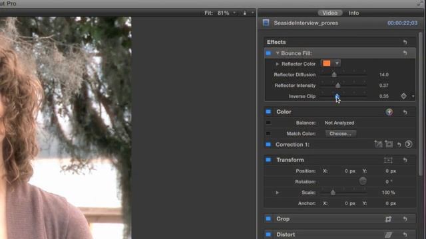Click the 00:00:22:03 timecode
This screenshot has height=239, width=426.
click(x=402, y=23)
